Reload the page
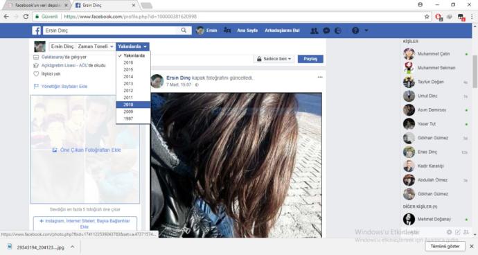 [26, 17]
